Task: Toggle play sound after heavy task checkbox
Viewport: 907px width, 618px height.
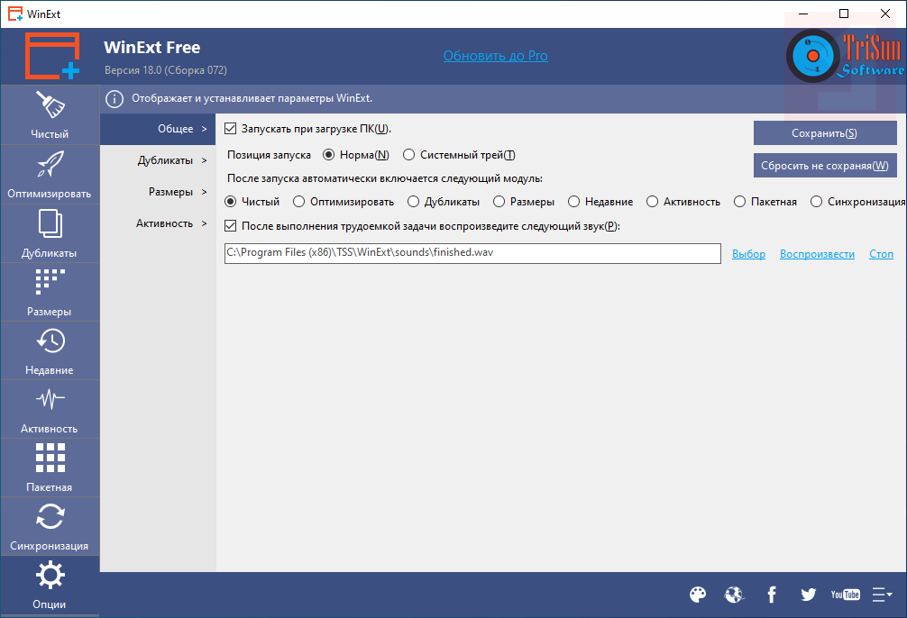Action: tap(230, 226)
